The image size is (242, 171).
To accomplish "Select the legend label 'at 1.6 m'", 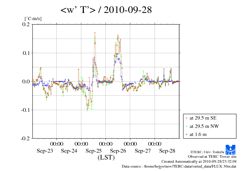I will 198,135.
